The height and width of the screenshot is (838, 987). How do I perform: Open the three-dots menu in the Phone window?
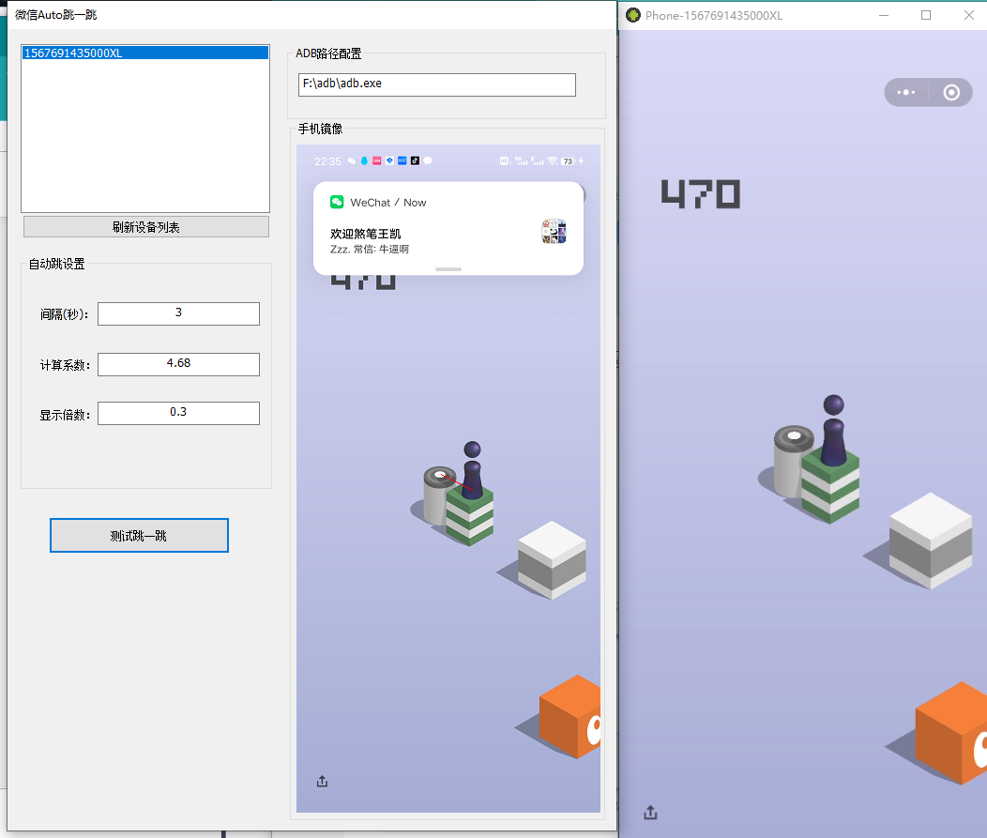click(x=905, y=93)
